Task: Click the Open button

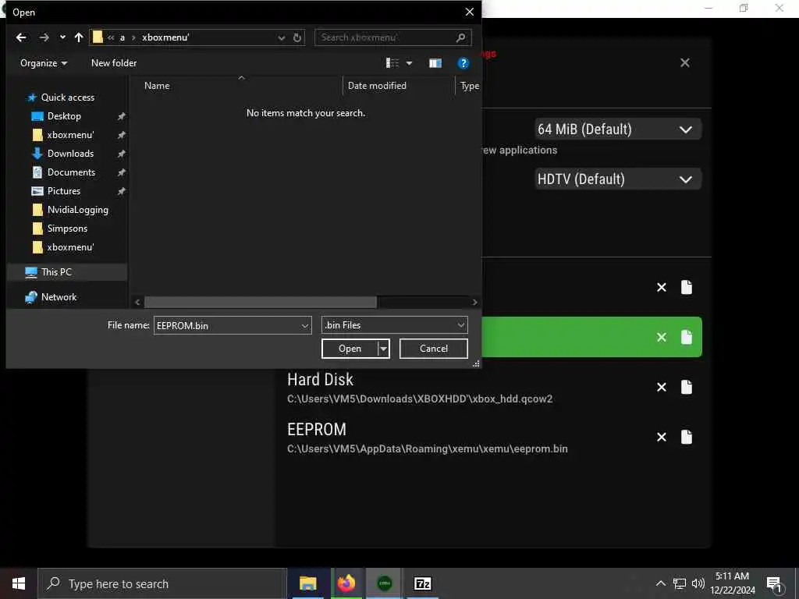Action: pos(350,349)
